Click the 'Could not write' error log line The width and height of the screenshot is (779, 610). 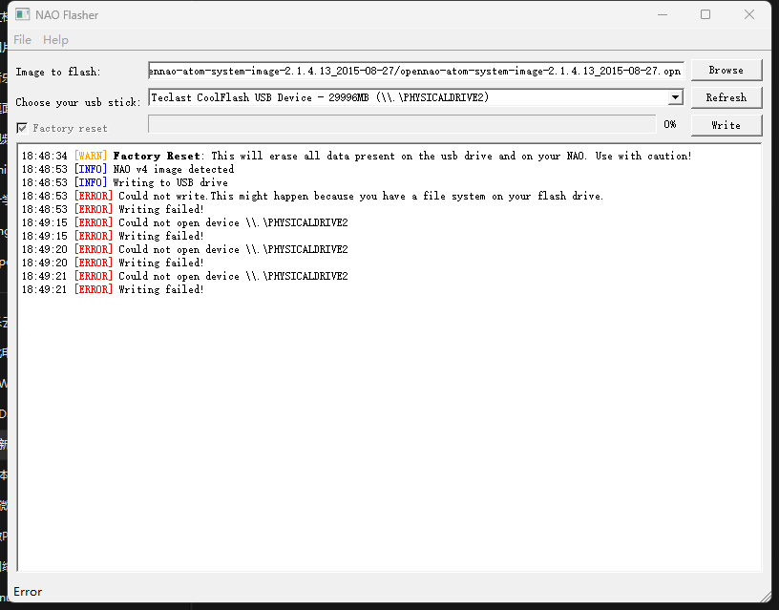click(x=360, y=196)
